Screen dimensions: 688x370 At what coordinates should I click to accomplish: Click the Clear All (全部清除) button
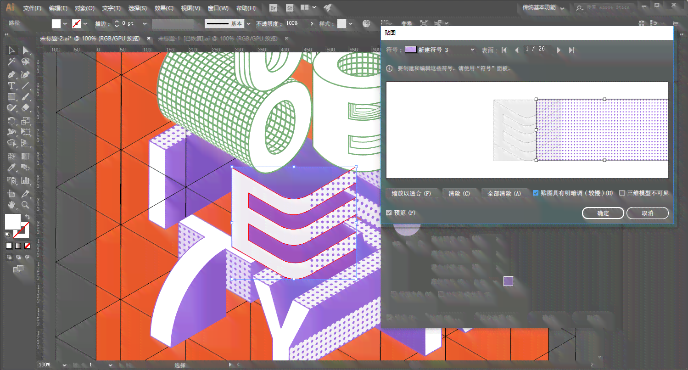(x=504, y=194)
